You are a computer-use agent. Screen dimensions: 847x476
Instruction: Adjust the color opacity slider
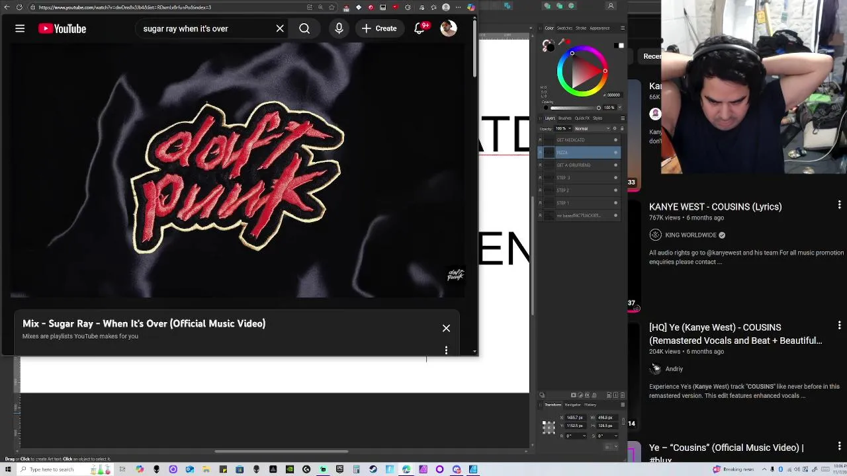click(574, 108)
